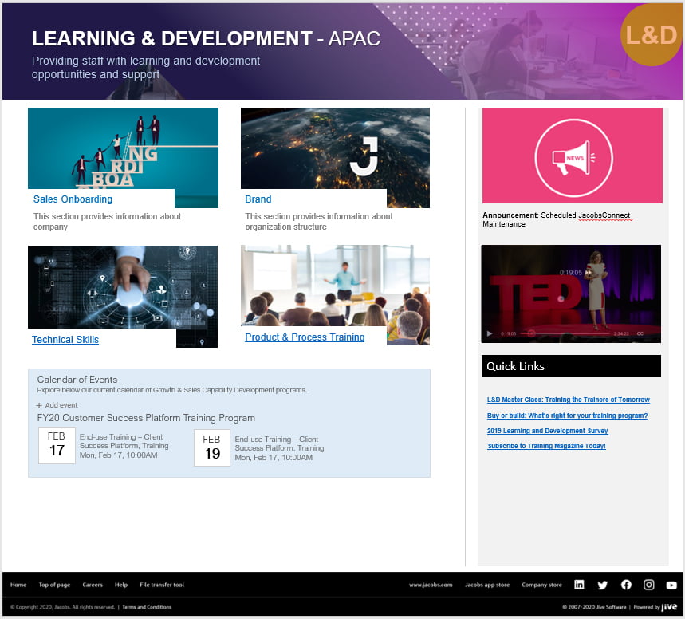Click the Scheduled JacobsConnect Maintenance announcement text
Image resolution: width=685 pixels, height=619 pixels.
coord(556,219)
